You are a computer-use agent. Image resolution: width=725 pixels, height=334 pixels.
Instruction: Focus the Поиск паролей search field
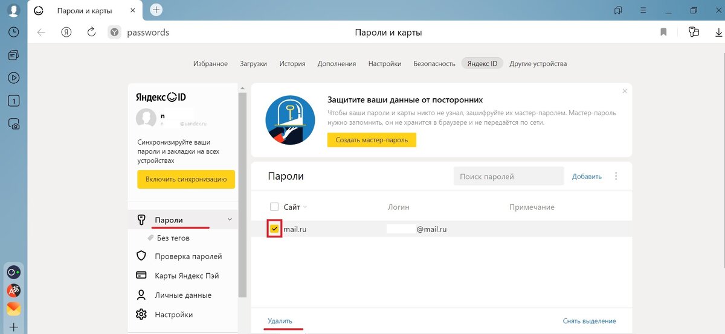pyautogui.click(x=509, y=176)
